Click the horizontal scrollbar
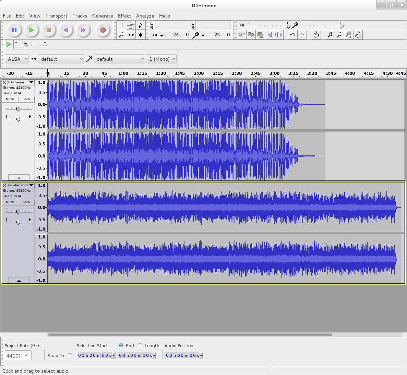This screenshot has width=407, height=375. point(190,335)
